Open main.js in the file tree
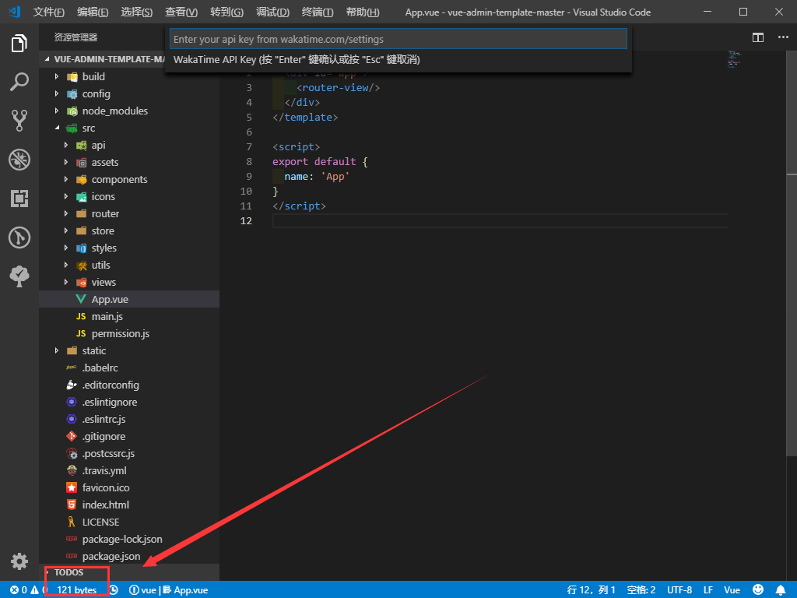 pyautogui.click(x=129, y=316)
